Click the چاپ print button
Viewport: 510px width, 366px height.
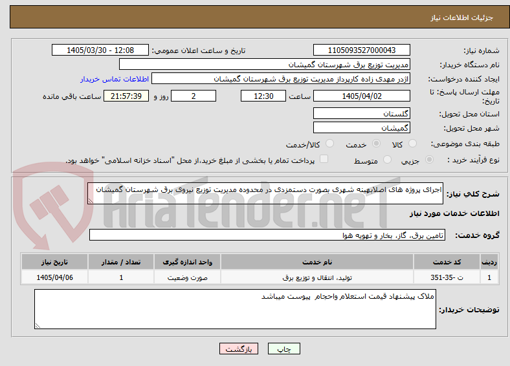point(283,349)
